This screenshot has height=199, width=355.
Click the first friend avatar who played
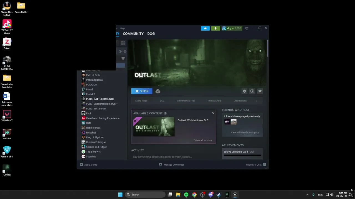[x=227, y=122]
